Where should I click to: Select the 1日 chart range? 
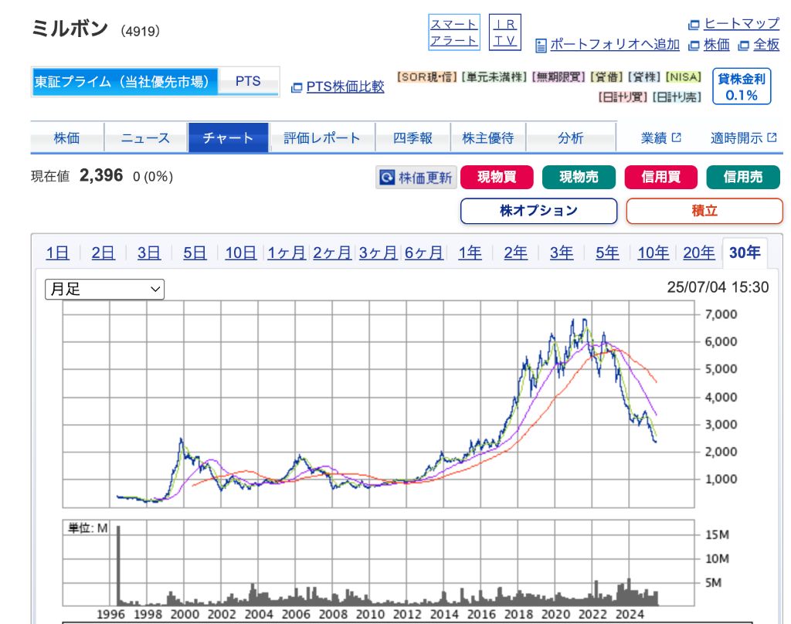pos(57,253)
